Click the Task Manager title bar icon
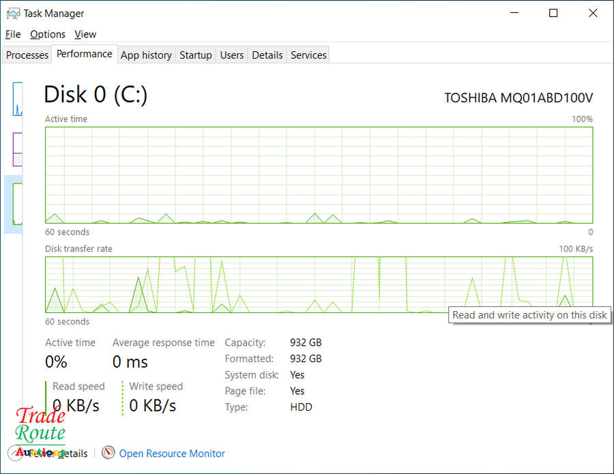Screen dimensions: 614x474 [13, 13]
